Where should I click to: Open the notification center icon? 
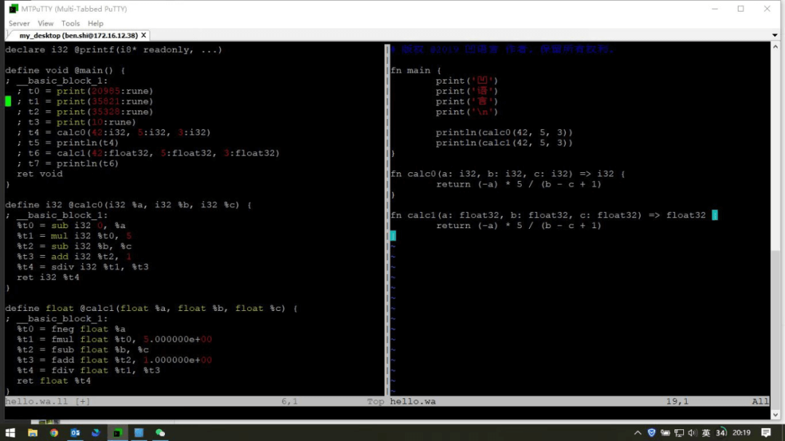click(x=766, y=432)
